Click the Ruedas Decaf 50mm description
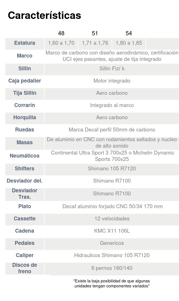This screenshot has width=179, height=301. (112, 130)
